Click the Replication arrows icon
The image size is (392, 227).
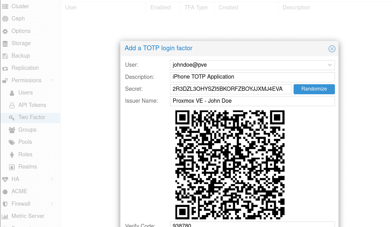click(x=5, y=68)
